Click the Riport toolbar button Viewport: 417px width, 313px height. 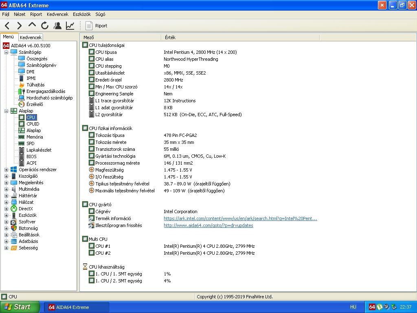pyautogui.click(x=96, y=26)
